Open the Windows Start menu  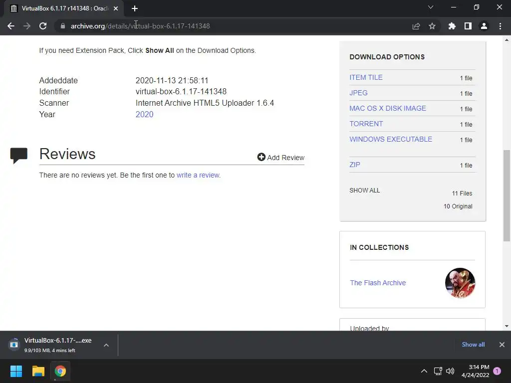click(x=16, y=371)
